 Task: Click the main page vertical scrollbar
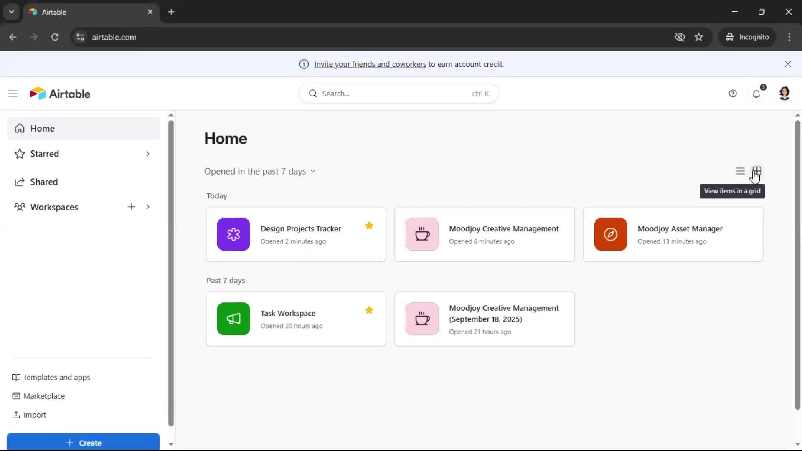click(797, 265)
